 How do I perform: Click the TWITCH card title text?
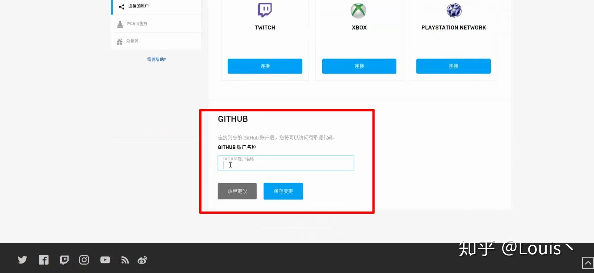click(x=265, y=28)
